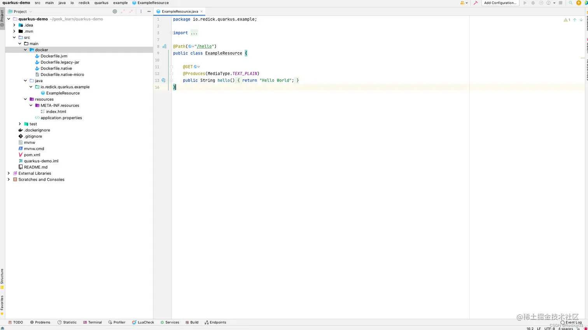
Task: Click the globe icon inside @Path annotation
Action: [x=190, y=46]
